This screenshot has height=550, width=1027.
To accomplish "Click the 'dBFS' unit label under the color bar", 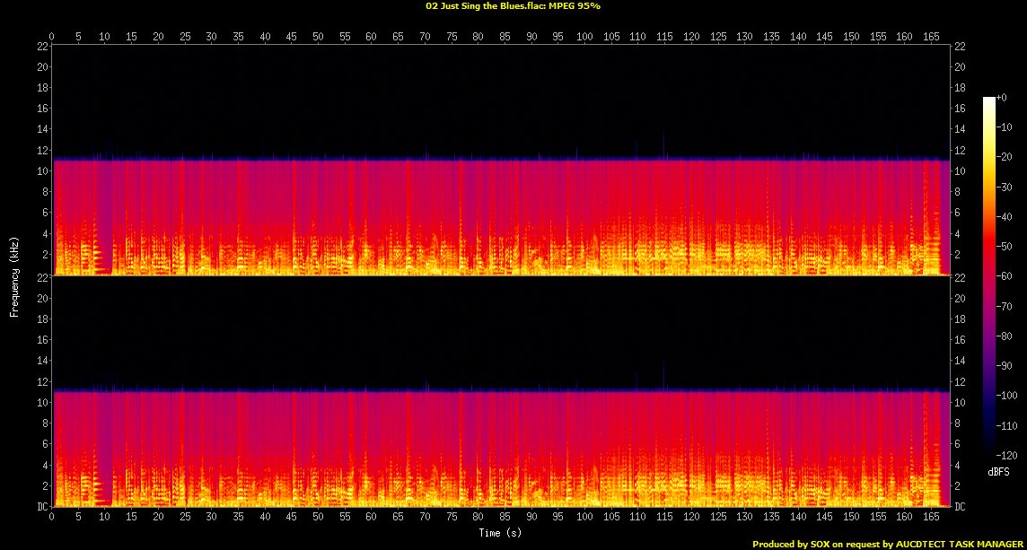I will pos(999,470).
